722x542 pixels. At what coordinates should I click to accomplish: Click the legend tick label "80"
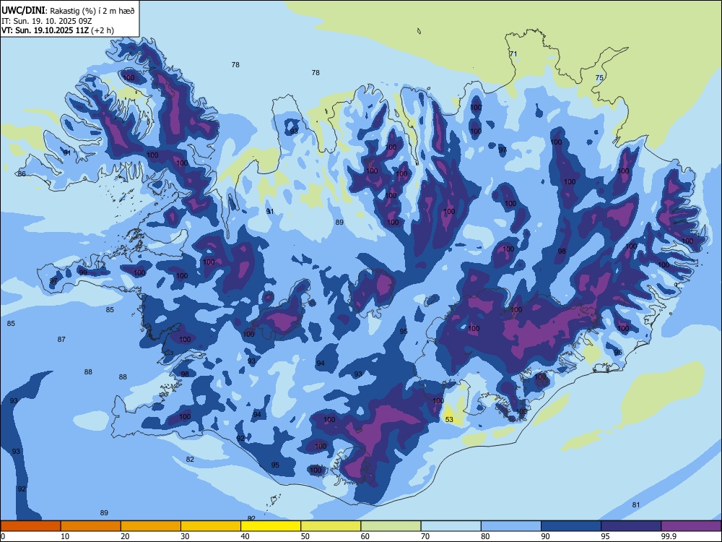[485, 536]
